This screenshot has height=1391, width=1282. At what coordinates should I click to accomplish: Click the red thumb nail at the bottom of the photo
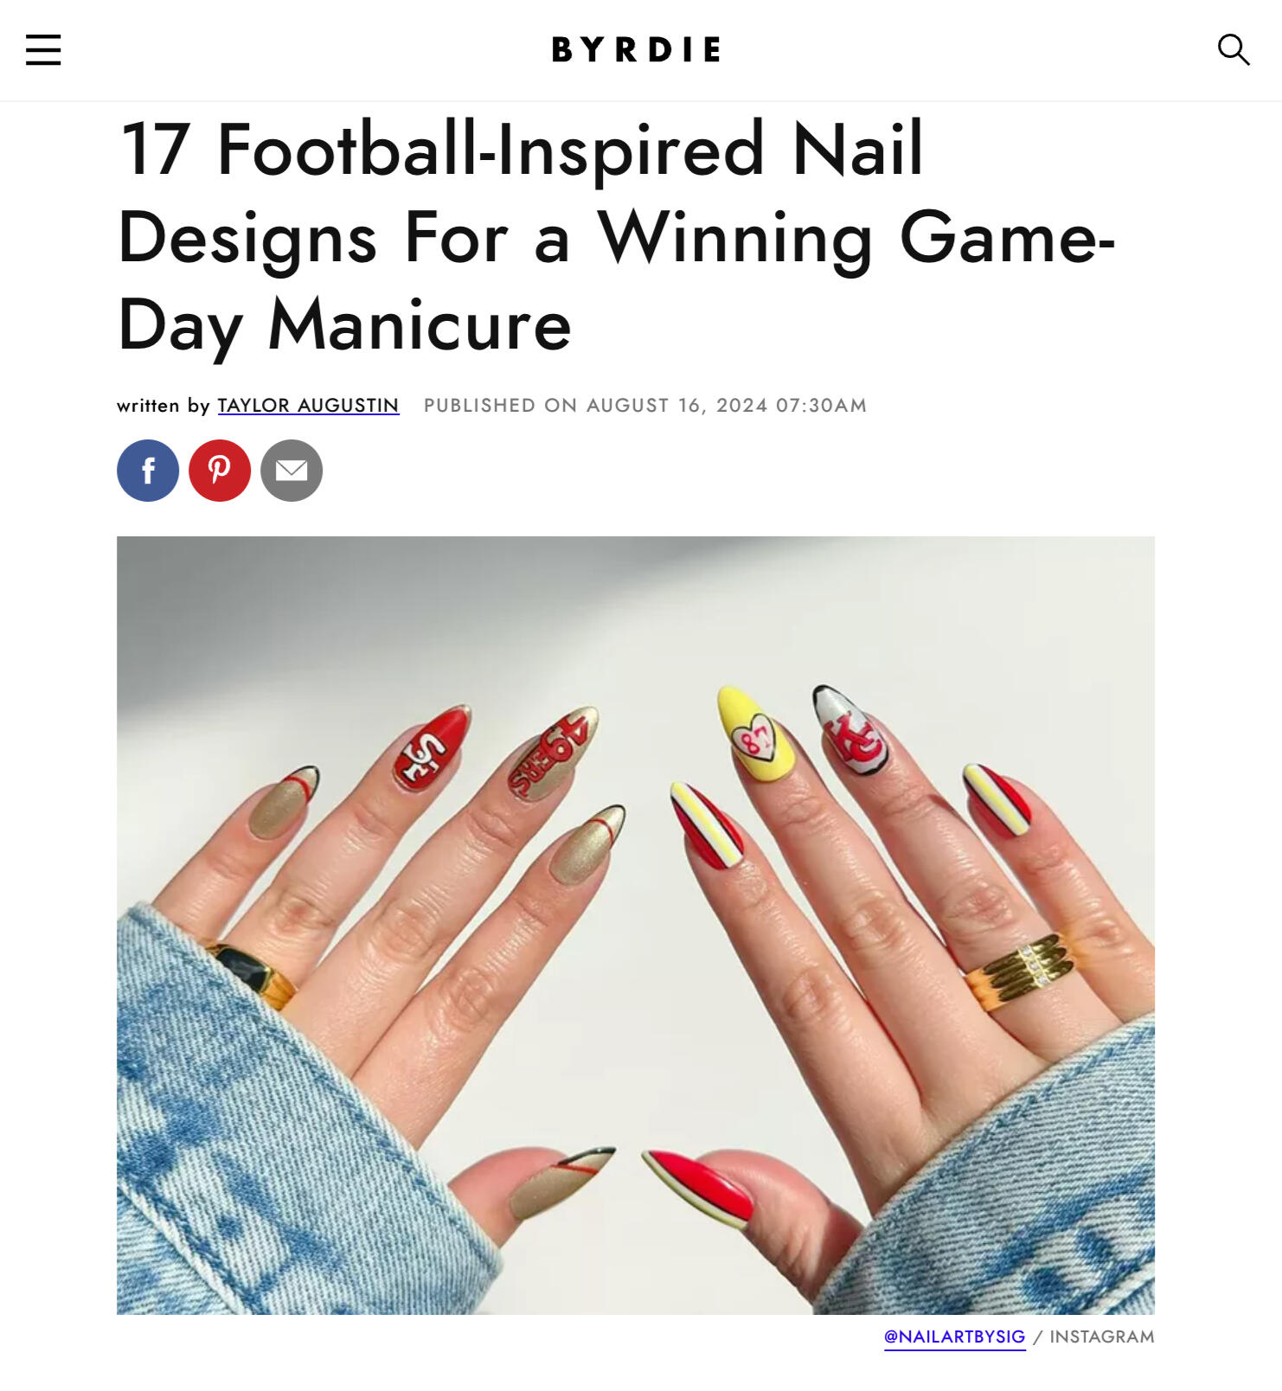(x=699, y=1189)
